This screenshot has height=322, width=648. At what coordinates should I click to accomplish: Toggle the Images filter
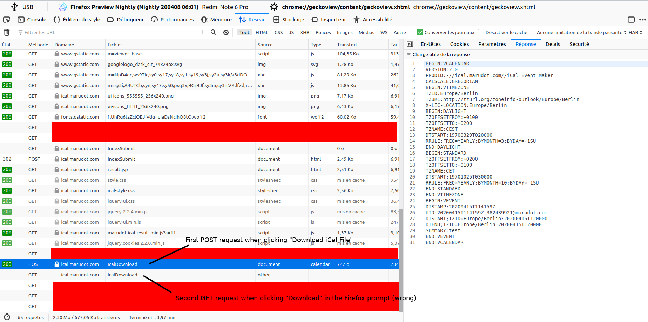[345, 32]
